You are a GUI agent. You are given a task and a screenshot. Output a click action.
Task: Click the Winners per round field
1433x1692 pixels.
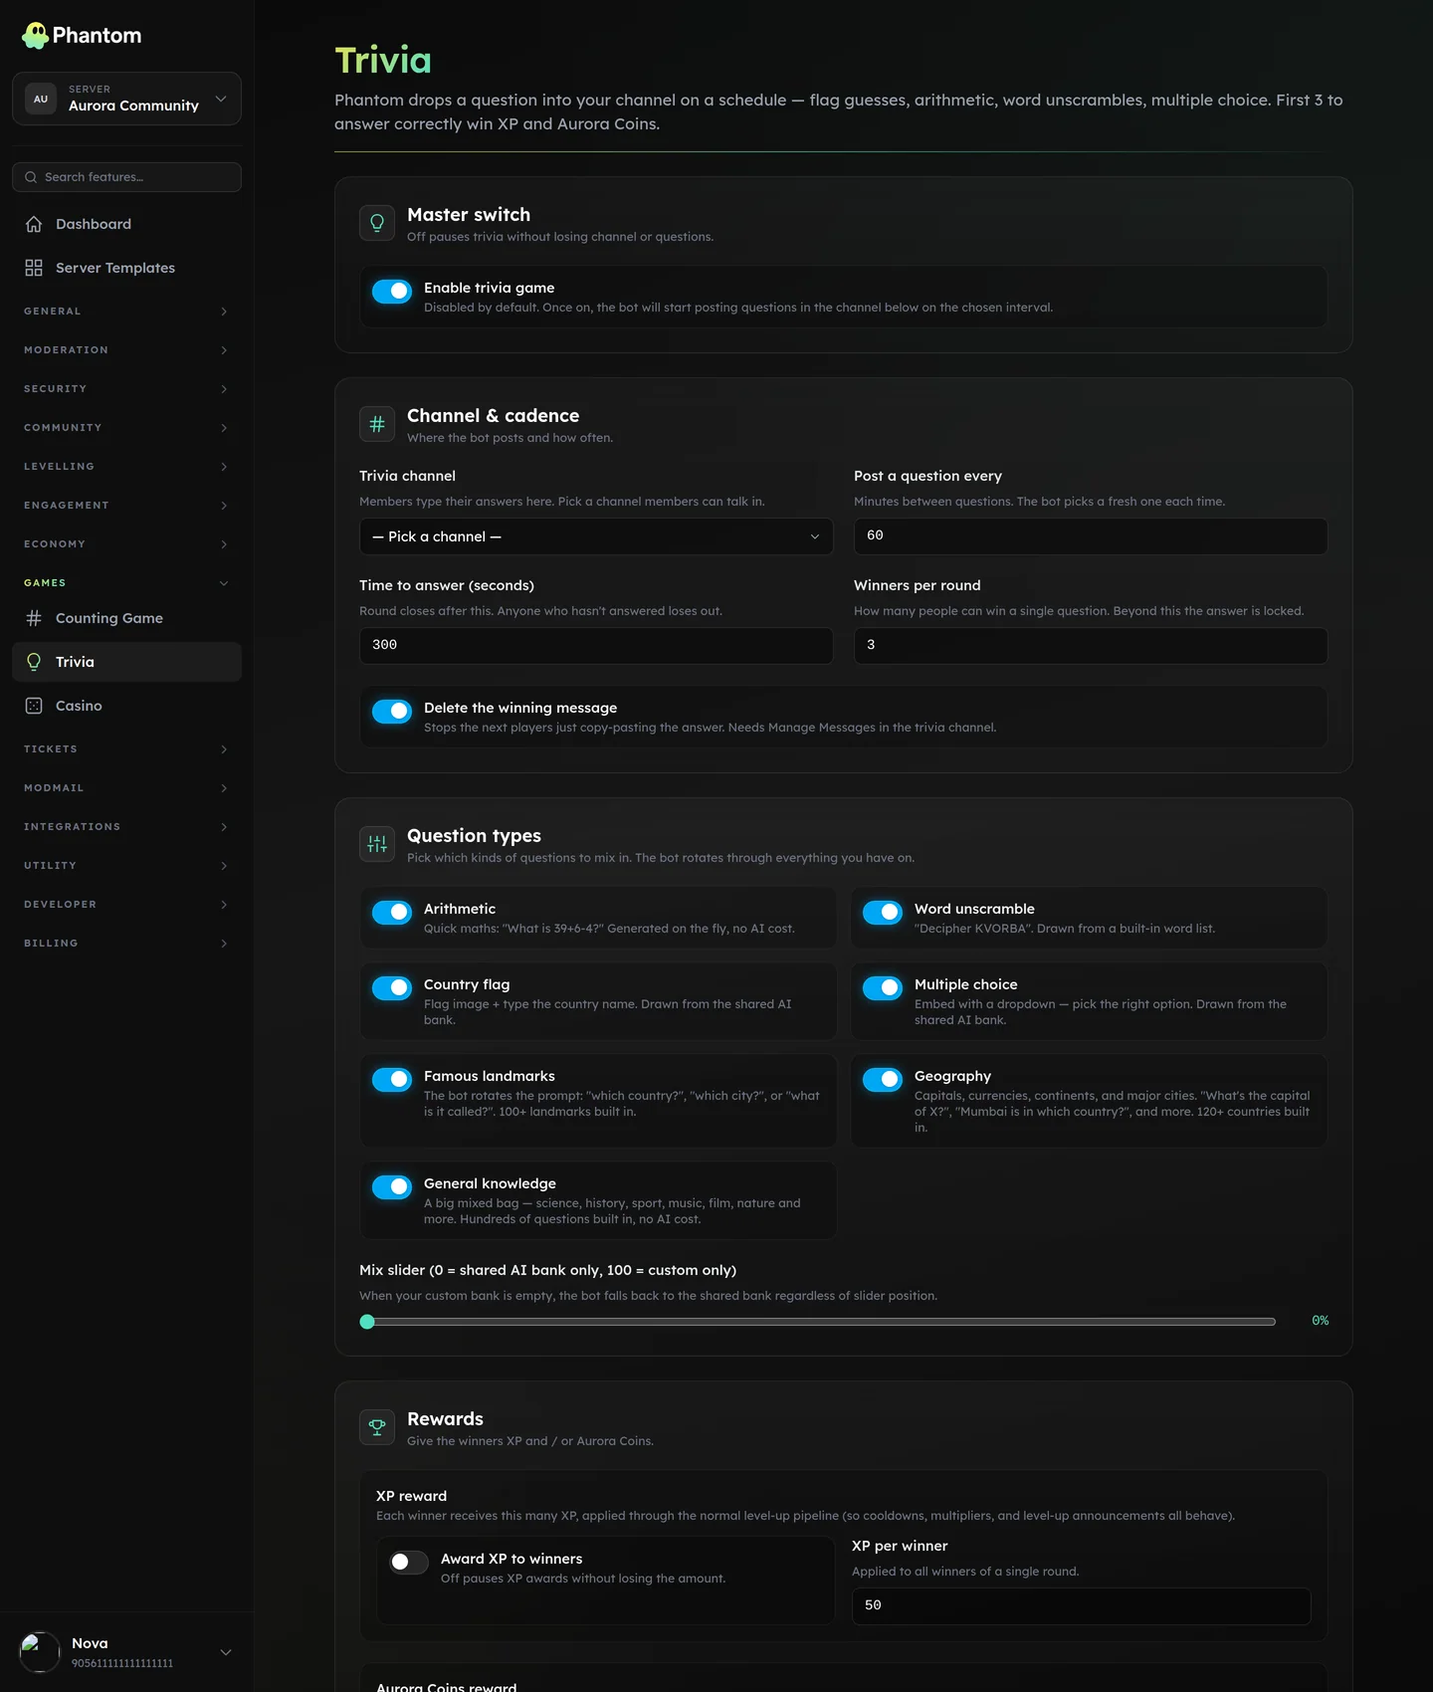1091,646
